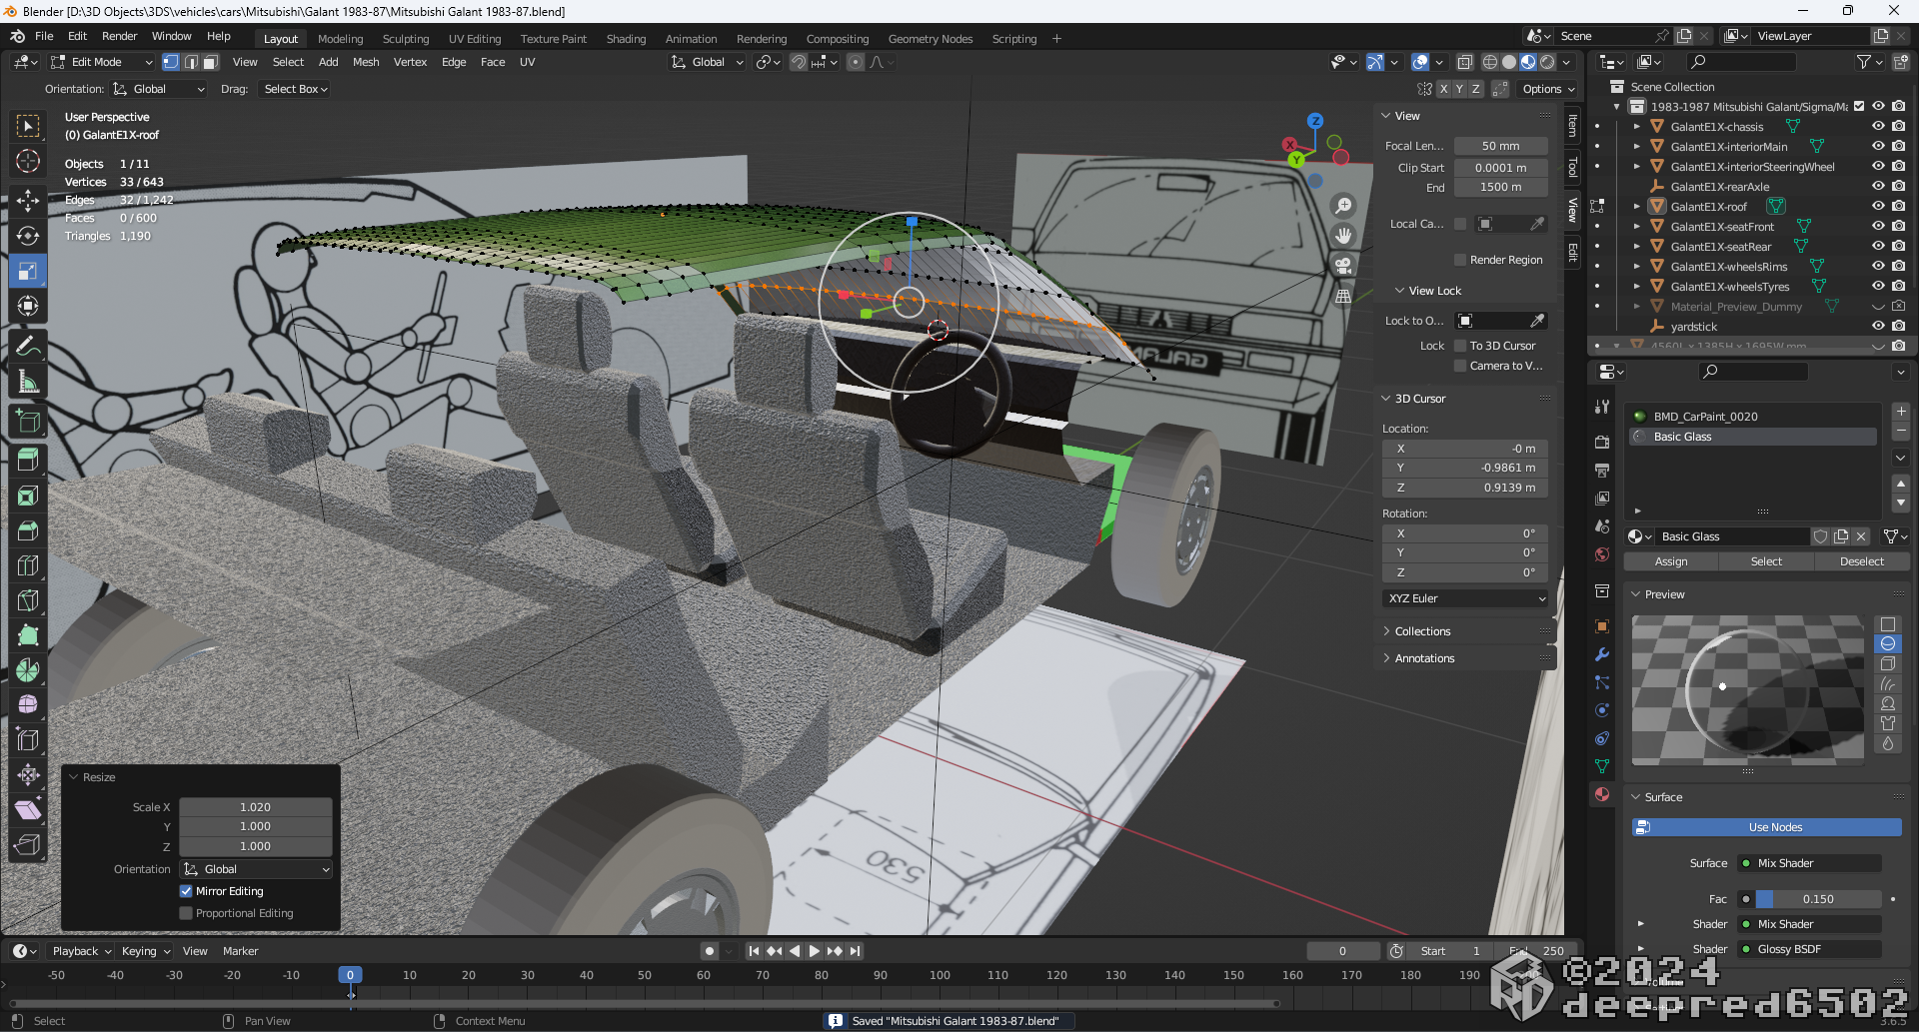Image resolution: width=1919 pixels, height=1032 pixels.
Task: Toggle Mirror Editing checkbox
Action: pos(186,891)
